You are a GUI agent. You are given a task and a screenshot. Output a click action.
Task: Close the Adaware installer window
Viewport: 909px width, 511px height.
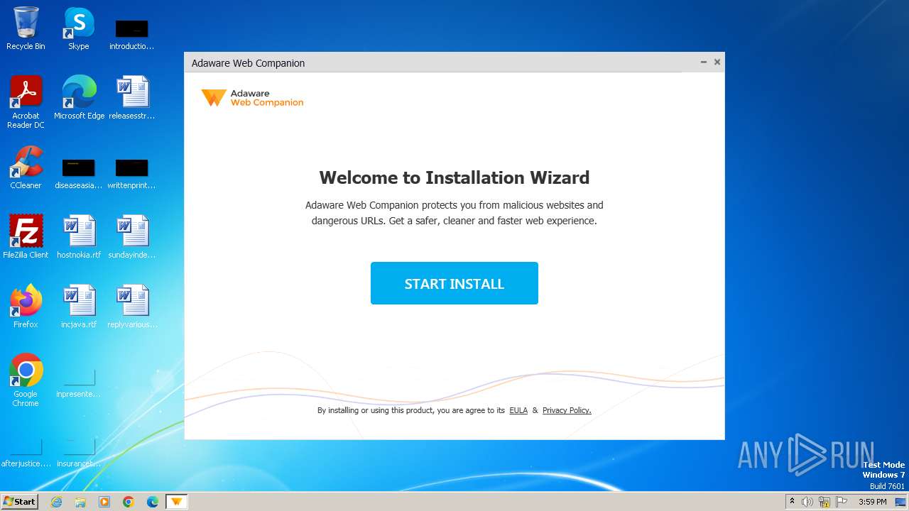(717, 62)
